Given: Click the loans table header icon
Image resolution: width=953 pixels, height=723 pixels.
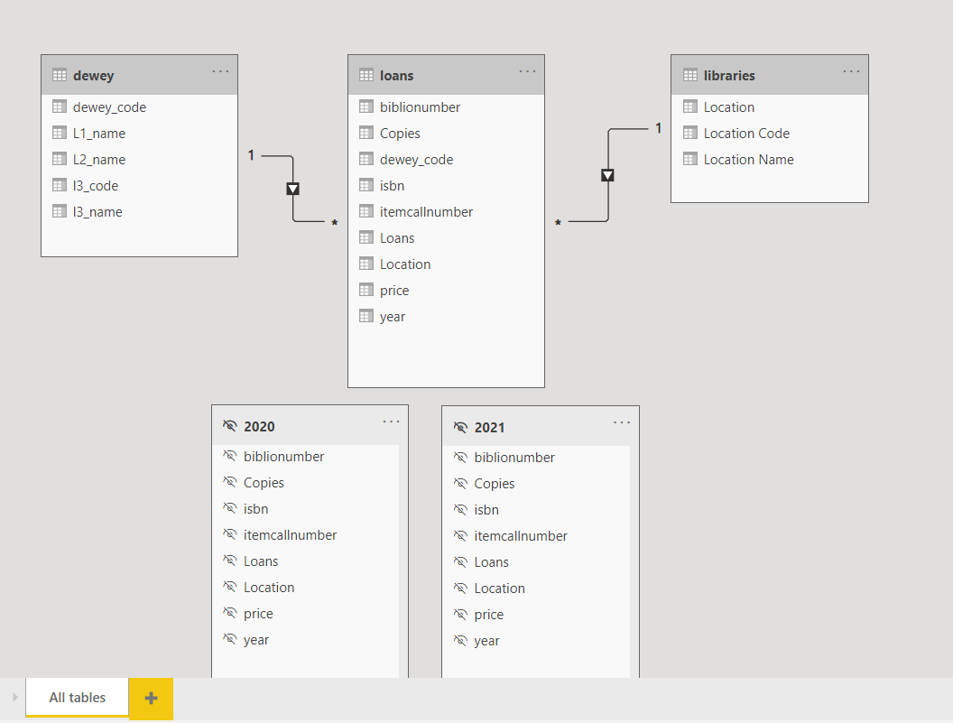Looking at the screenshot, I should click(366, 76).
